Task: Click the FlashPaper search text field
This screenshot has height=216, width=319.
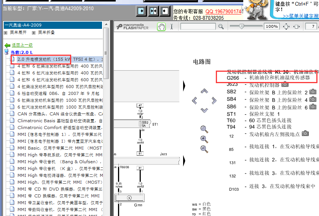Action: (x=198, y=27)
